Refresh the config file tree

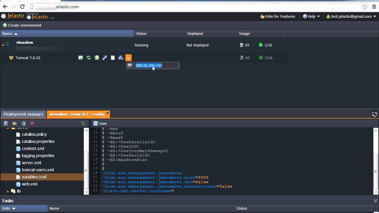coord(83,123)
